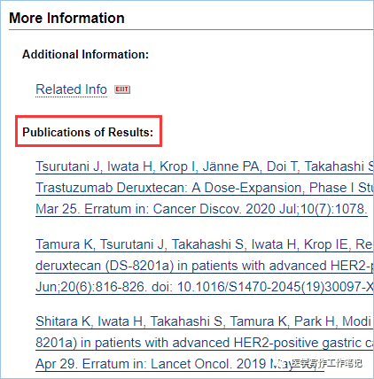Click the Jun;20(6):816-826 citation line
Screen dimensions: 374x379
tap(205, 287)
